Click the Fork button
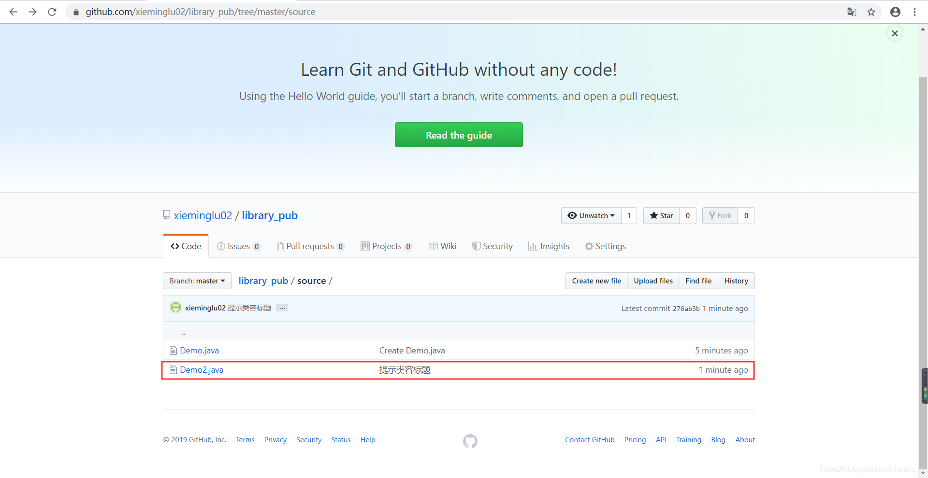928x478 pixels. tap(720, 216)
